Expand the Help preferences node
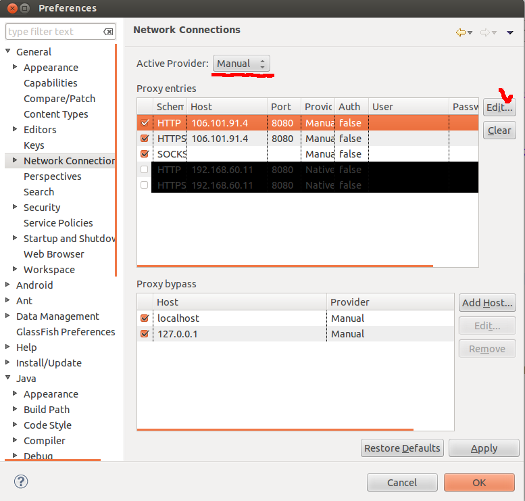The height and width of the screenshot is (501, 525). [7, 347]
